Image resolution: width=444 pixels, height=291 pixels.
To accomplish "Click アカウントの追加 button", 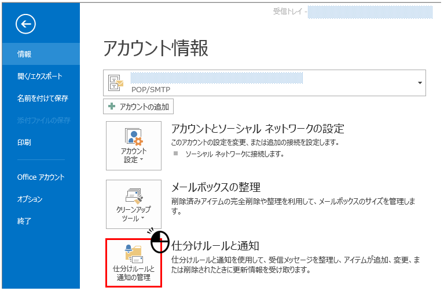I will coord(138,107).
